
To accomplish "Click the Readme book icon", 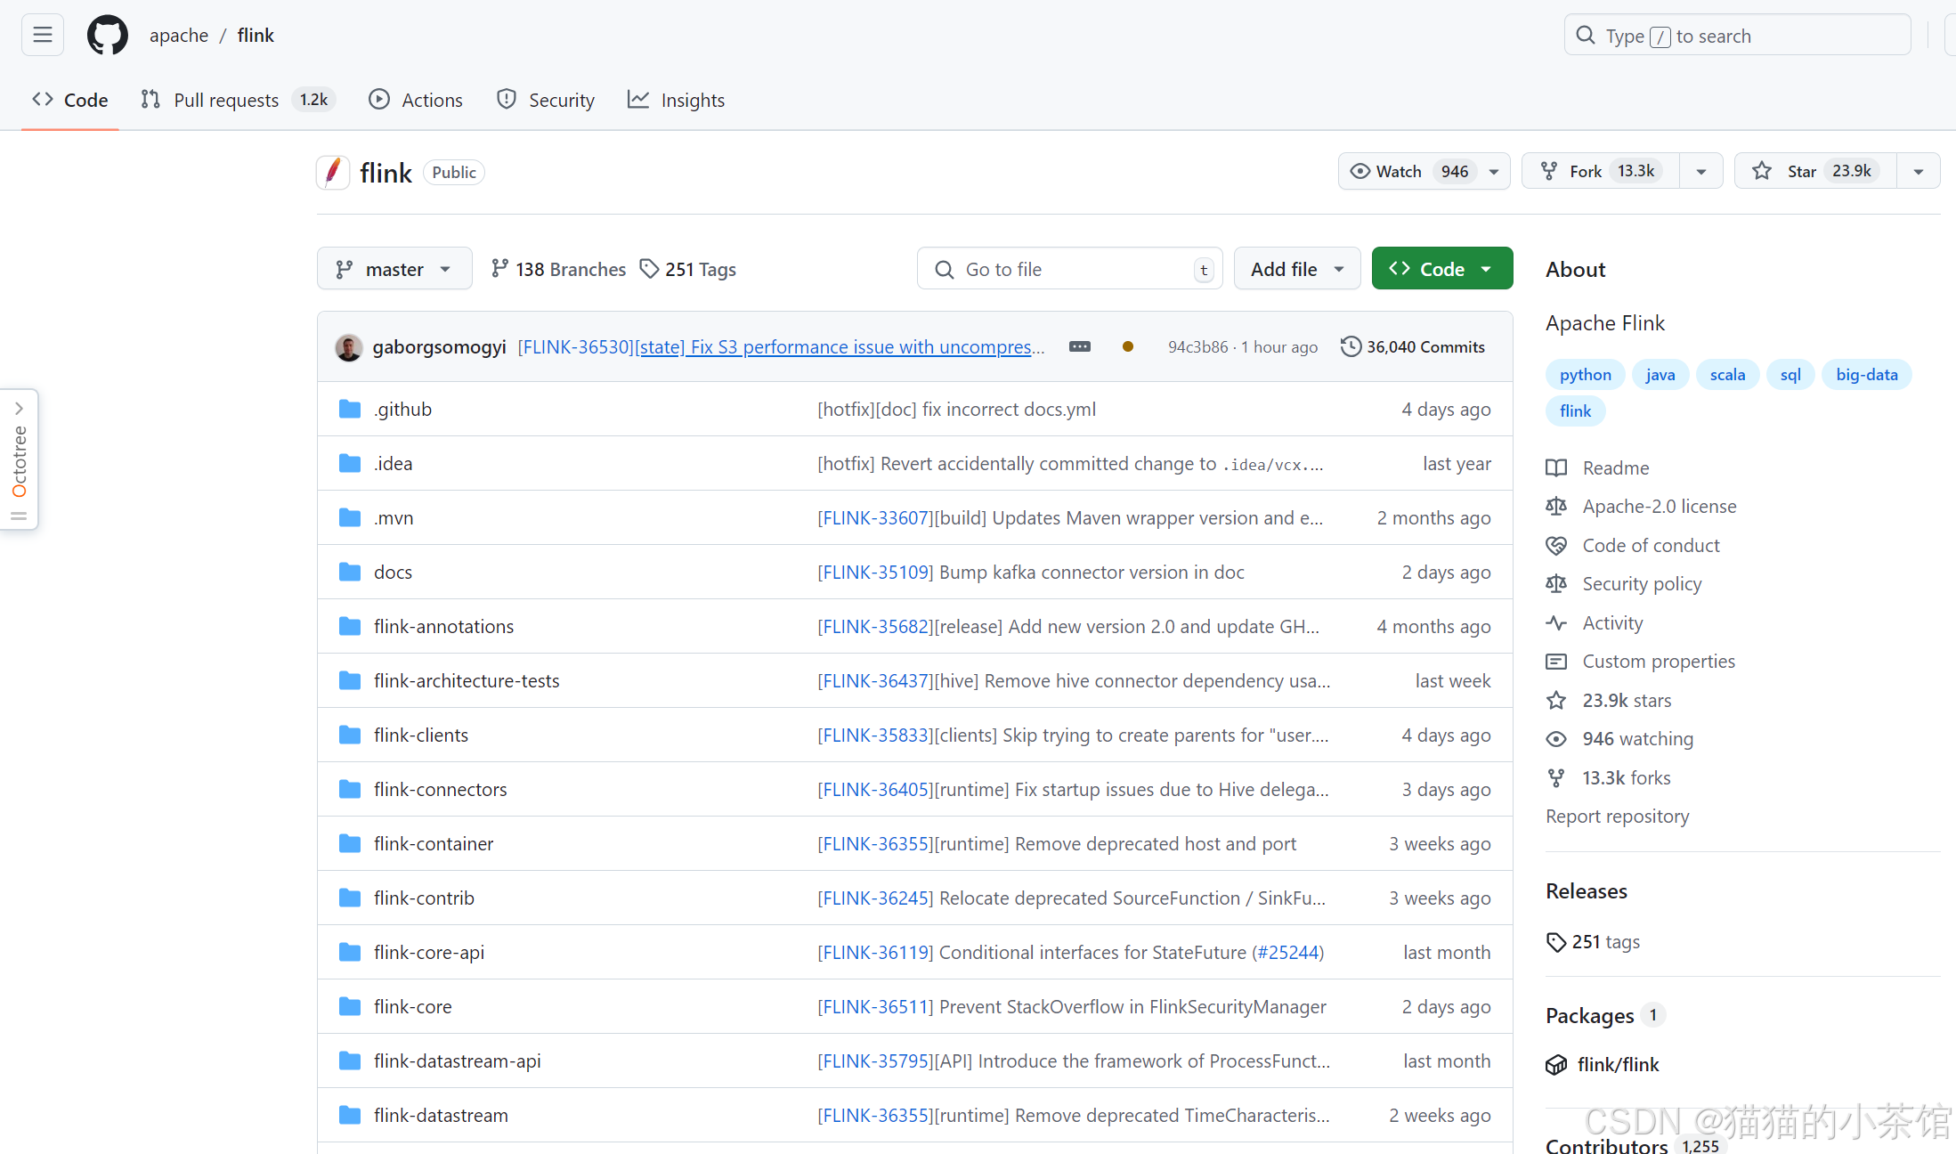I will [x=1556, y=467].
